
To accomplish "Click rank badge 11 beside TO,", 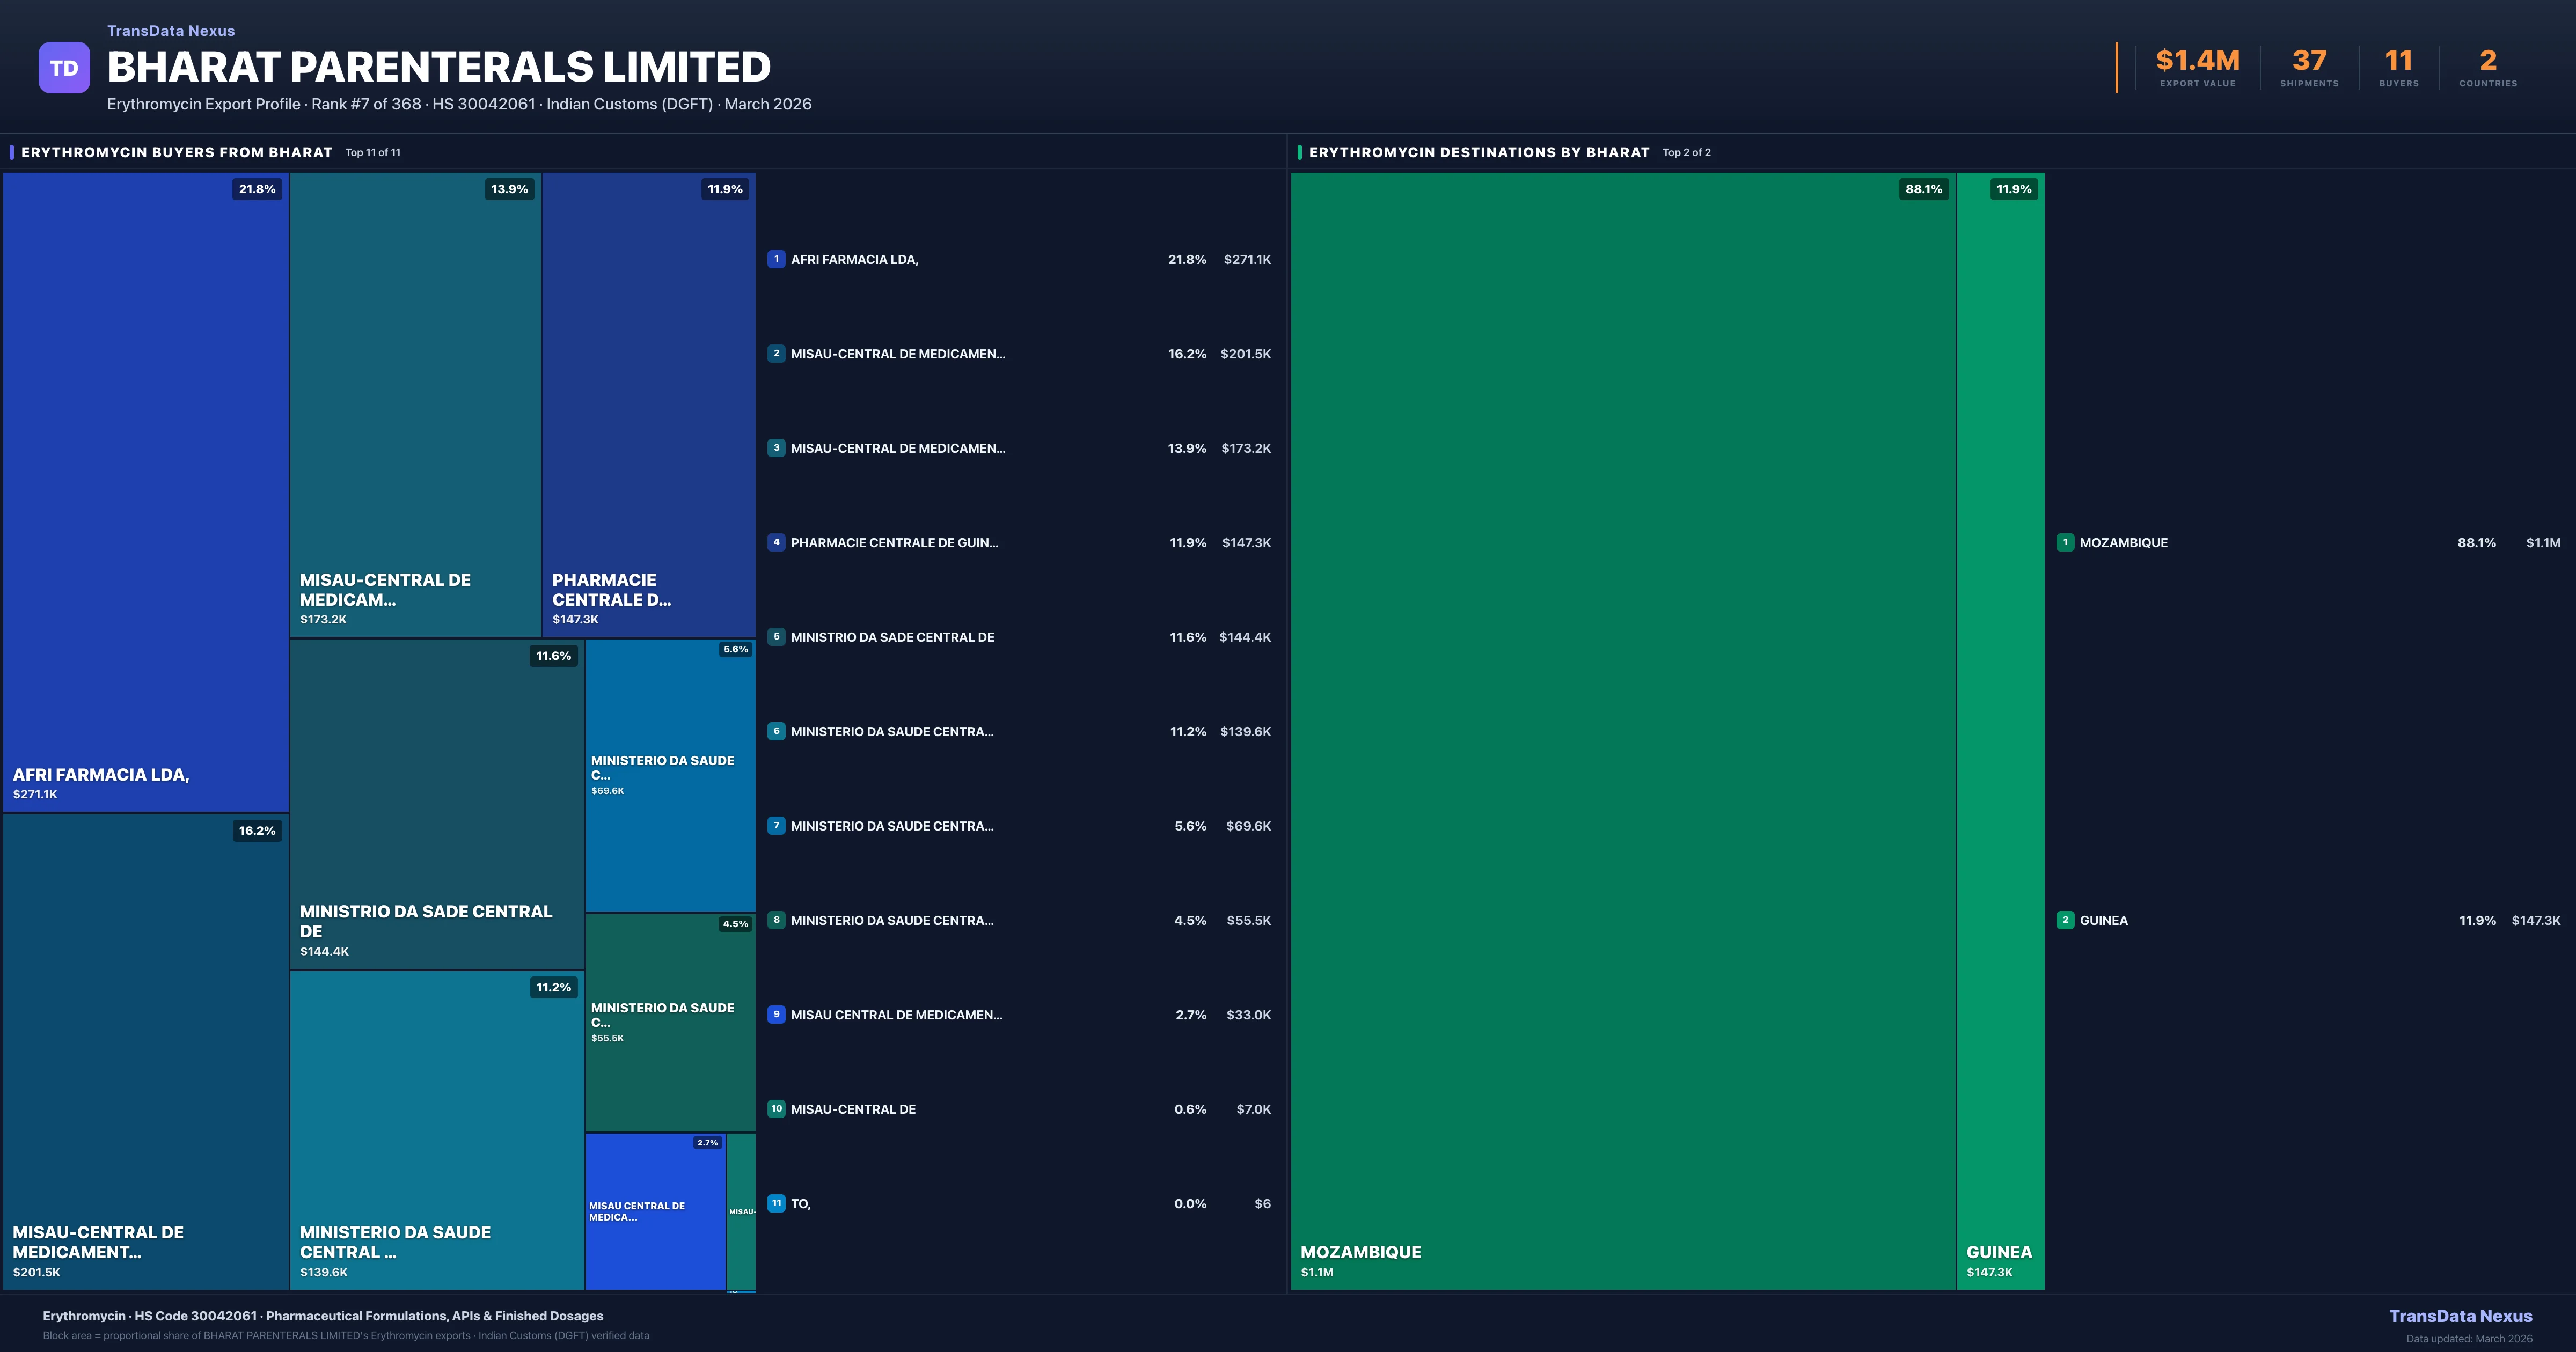I will (x=776, y=1203).
